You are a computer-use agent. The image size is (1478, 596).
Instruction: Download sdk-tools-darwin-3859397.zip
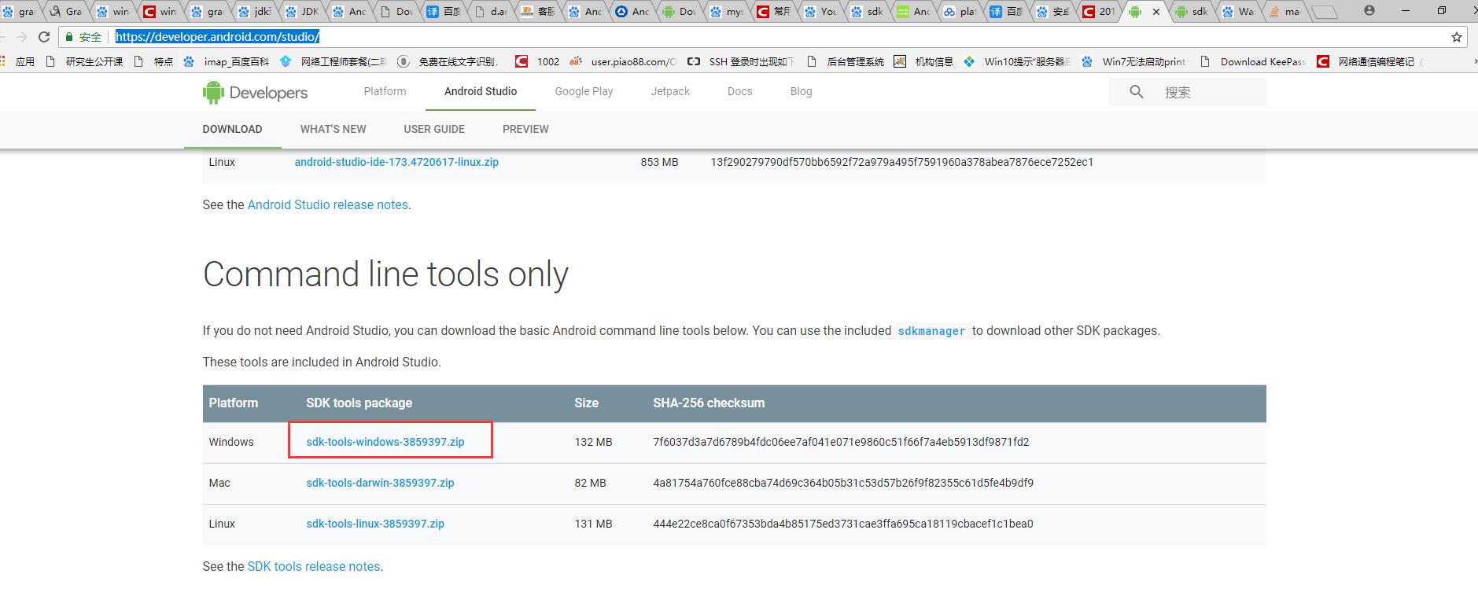(x=380, y=483)
